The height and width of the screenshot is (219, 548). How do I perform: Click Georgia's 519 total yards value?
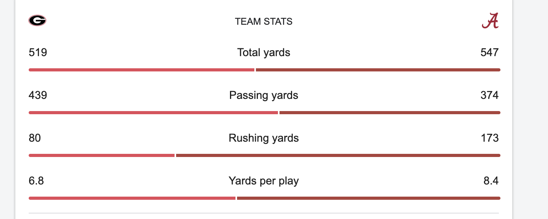click(x=38, y=53)
